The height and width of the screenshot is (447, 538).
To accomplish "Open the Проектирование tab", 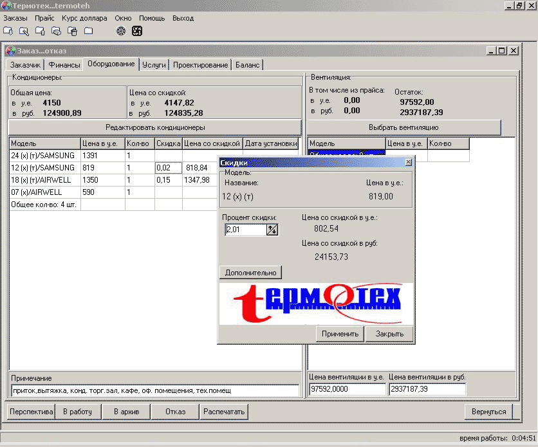I will (201, 65).
